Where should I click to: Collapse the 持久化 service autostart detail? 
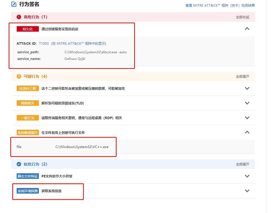pos(247,29)
